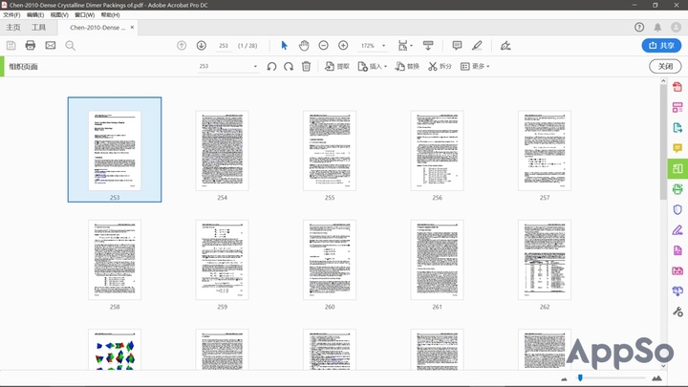Open the page range dropdown showing 253
This screenshot has height=387, width=688.
pos(228,67)
